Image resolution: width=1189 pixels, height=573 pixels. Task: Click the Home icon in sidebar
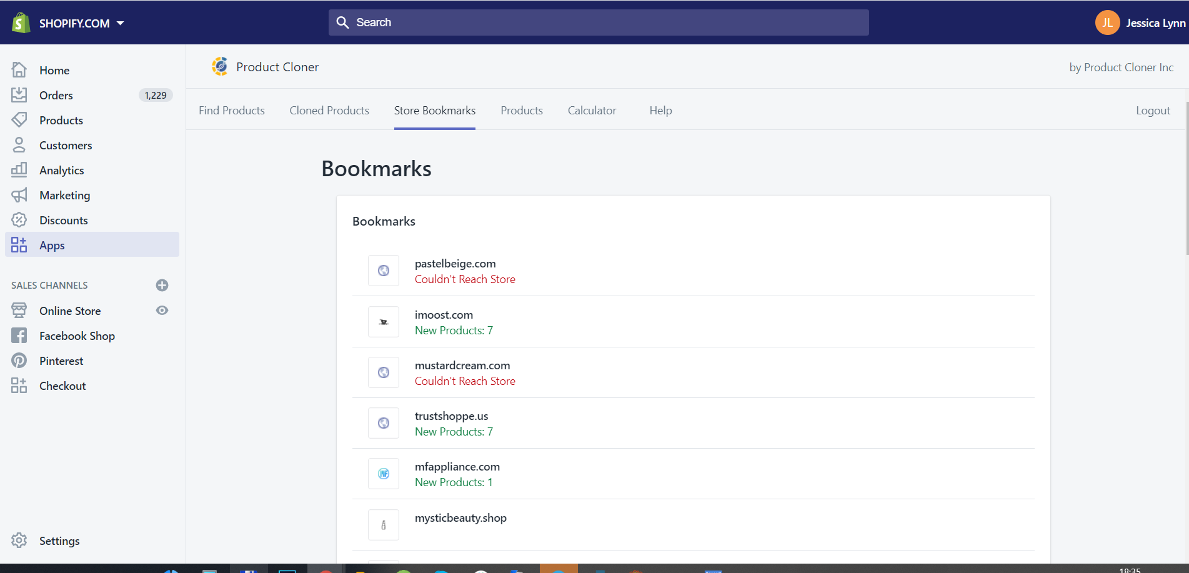pyautogui.click(x=19, y=70)
